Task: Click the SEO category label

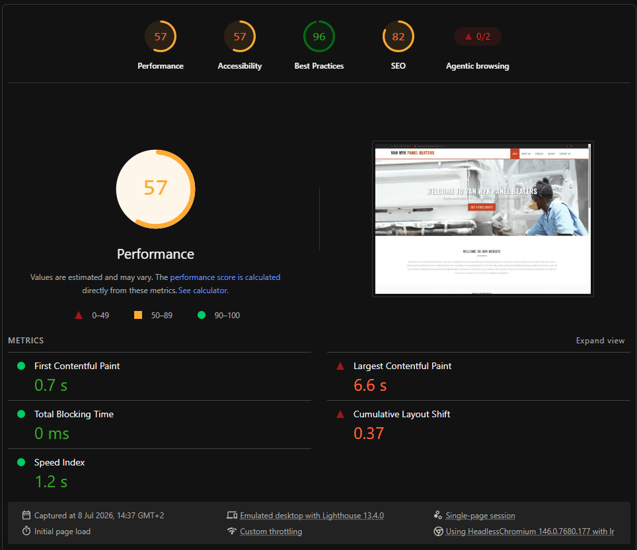Action: (x=398, y=66)
